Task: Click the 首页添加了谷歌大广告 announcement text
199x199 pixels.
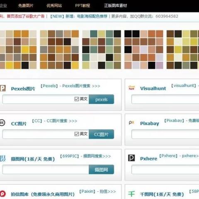Action: (x=26, y=16)
